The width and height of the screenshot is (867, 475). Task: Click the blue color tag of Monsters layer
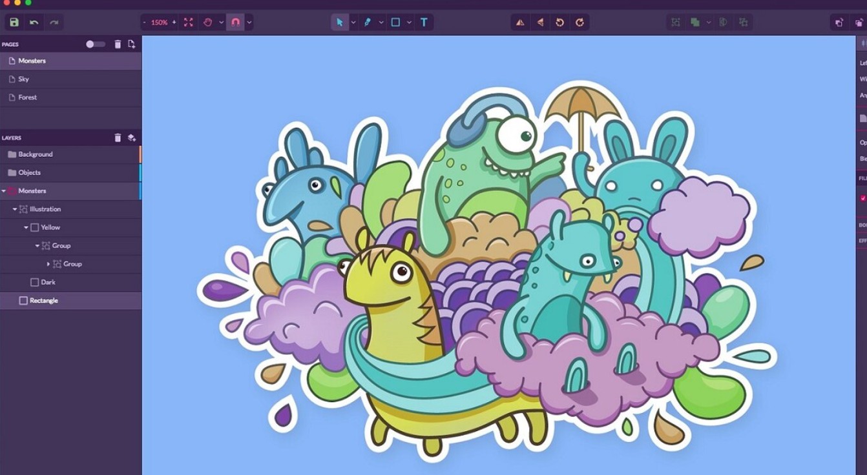pos(140,191)
